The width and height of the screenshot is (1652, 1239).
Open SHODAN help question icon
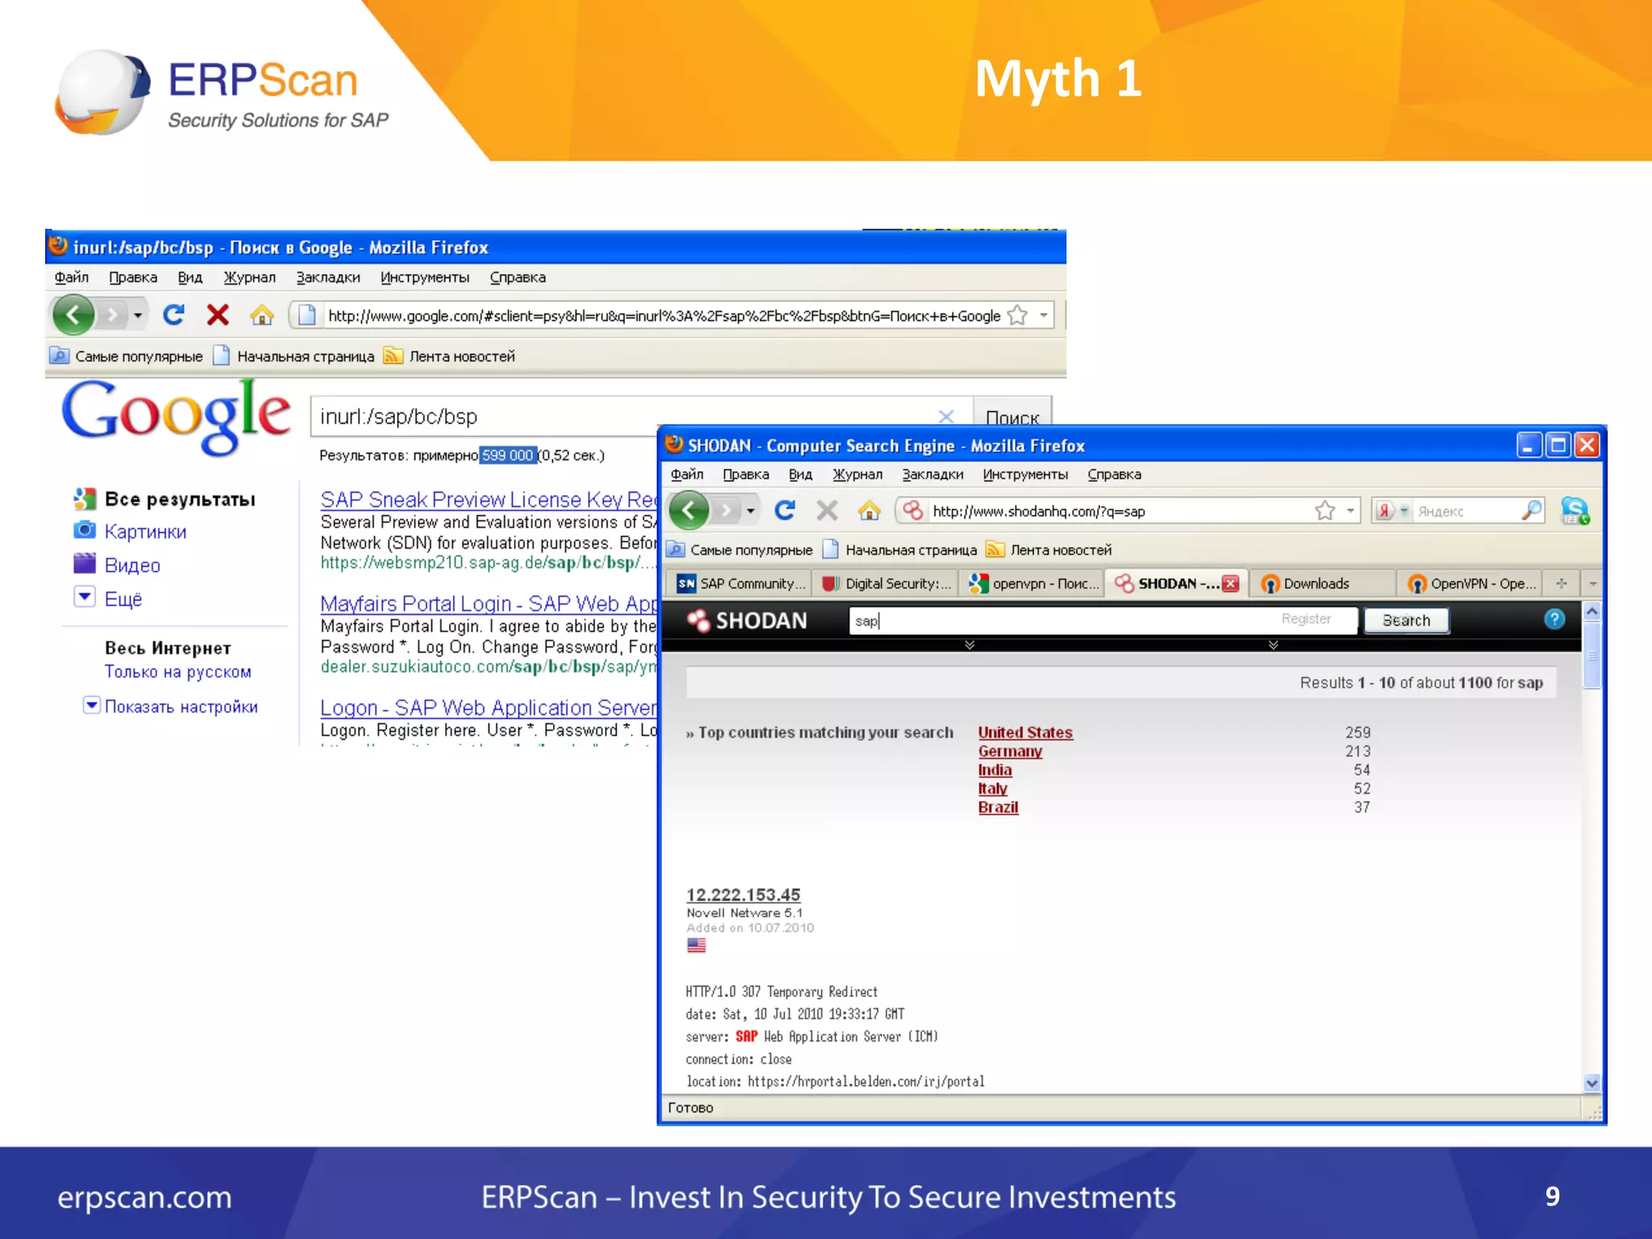[1554, 619]
